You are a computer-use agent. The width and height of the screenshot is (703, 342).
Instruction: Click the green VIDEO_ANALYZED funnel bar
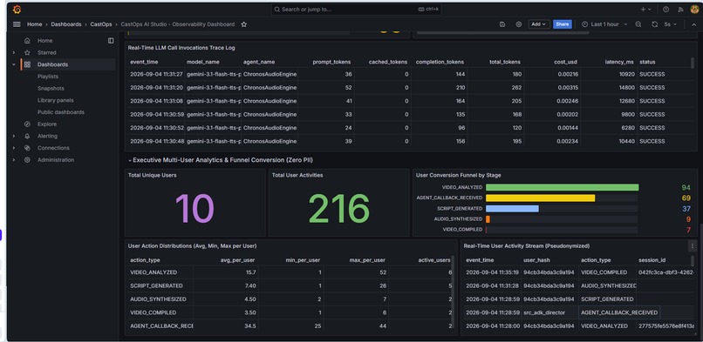pyautogui.click(x=563, y=187)
